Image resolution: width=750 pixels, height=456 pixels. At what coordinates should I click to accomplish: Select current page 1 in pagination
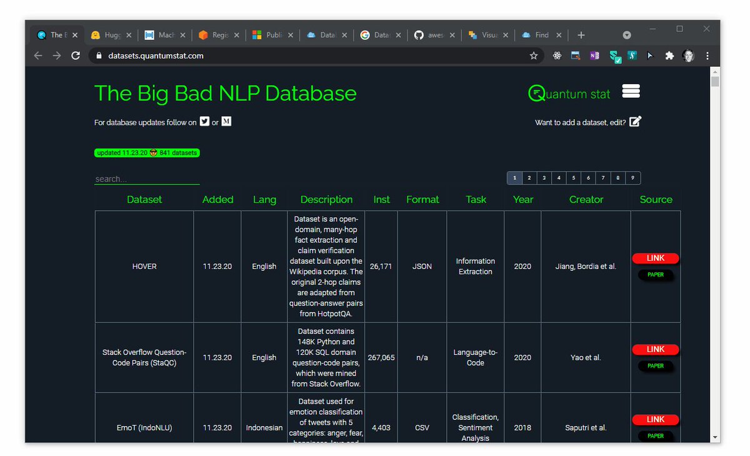[514, 178]
